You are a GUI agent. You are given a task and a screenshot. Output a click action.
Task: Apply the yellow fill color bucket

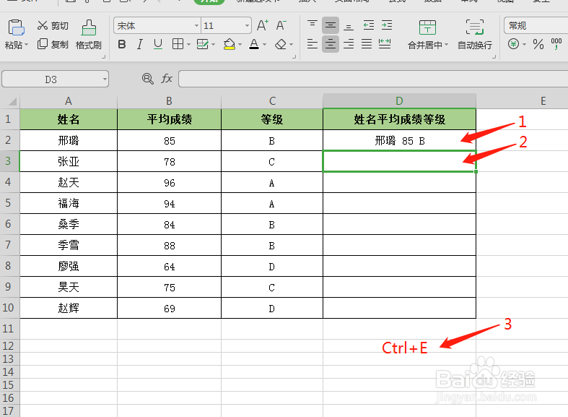pyautogui.click(x=230, y=44)
